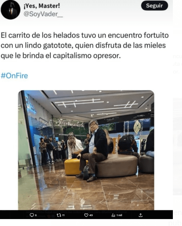This screenshot has height=226, width=182.
Task: Click the queue of people in photo
Action: pyautogui.click(x=52, y=150)
